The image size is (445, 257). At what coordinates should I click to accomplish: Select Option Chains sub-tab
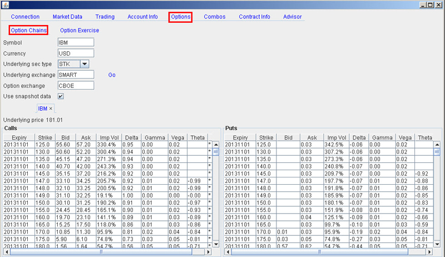click(x=28, y=30)
